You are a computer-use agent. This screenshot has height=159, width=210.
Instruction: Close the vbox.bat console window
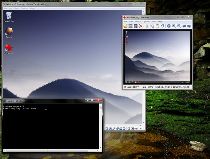coord(98,100)
